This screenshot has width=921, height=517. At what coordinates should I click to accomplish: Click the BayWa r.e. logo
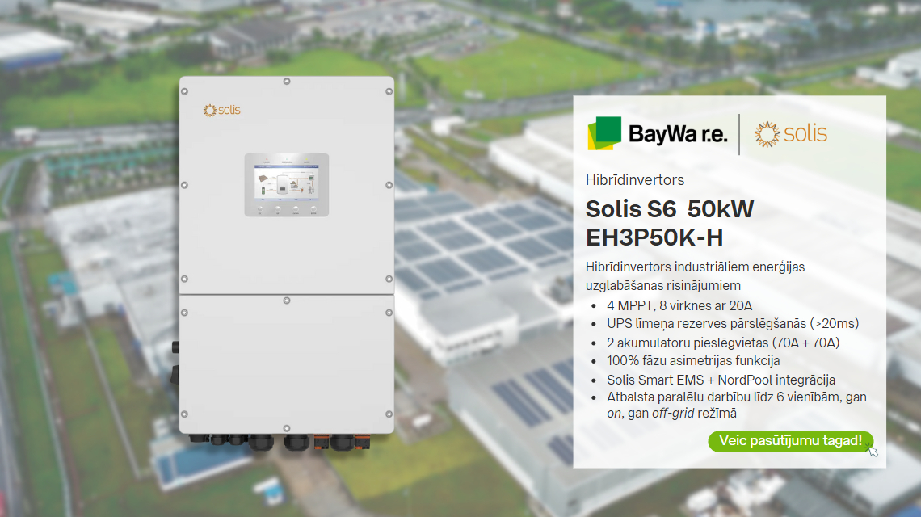pyautogui.click(x=658, y=133)
